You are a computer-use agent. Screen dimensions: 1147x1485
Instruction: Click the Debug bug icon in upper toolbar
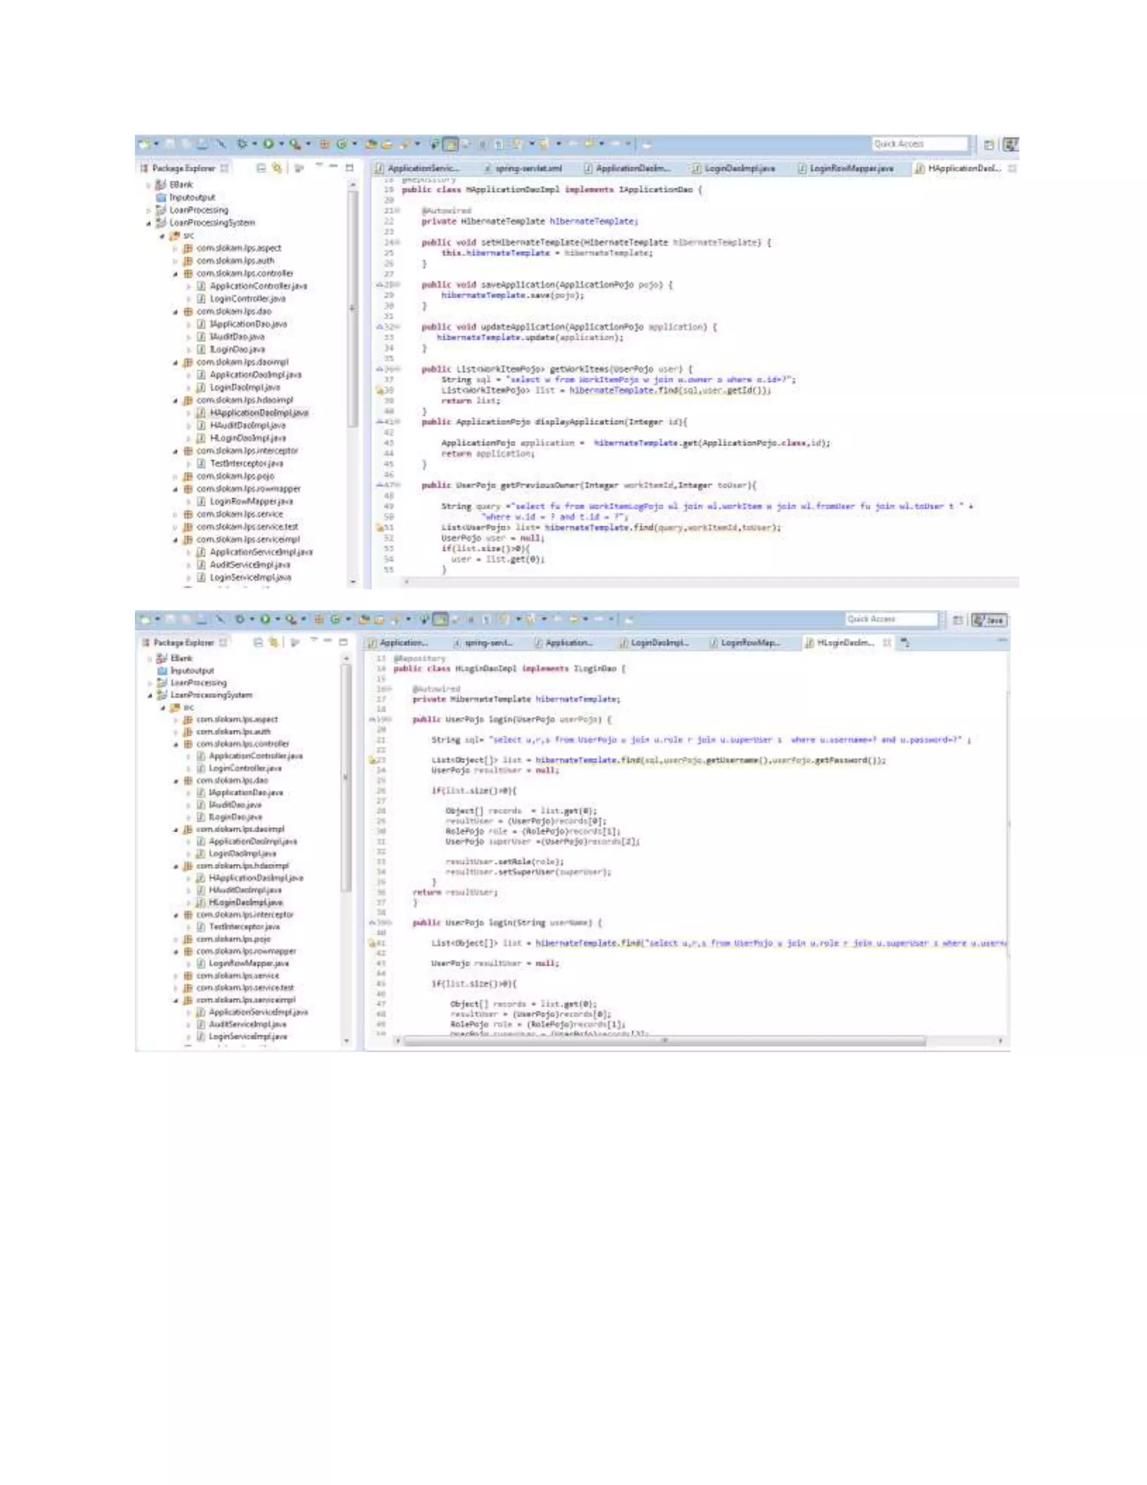click(242, 144)
